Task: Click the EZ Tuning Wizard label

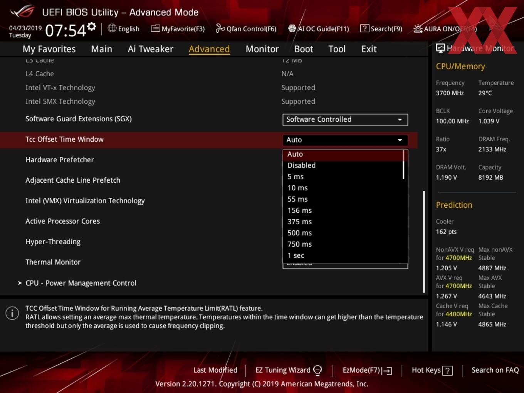Action: (282, 370)
